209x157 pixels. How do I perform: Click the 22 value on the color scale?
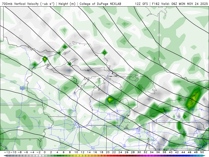click(x=114, y=152)
